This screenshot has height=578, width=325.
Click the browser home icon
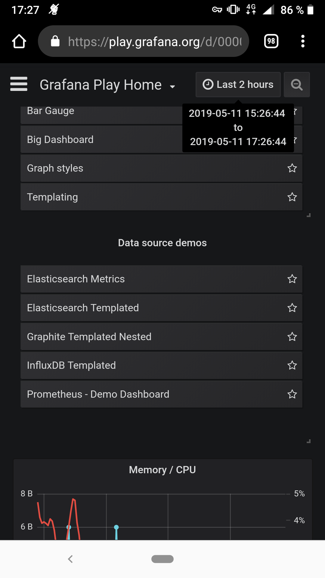19,41
